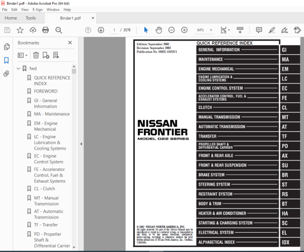The image size is (304, 252).
Task: Click HEATER & AIR CONDITIONER entry
Action: (x=238, y=214)
